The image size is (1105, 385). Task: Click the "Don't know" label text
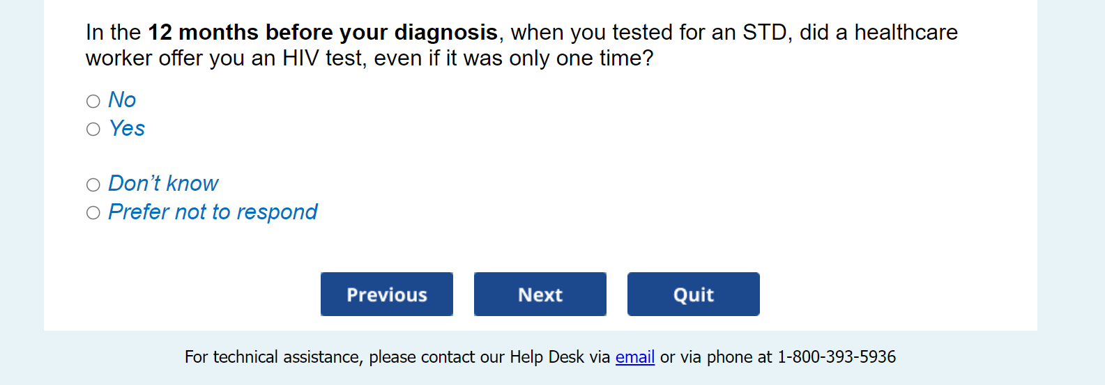pyautogui.click(x=163, y=184)
